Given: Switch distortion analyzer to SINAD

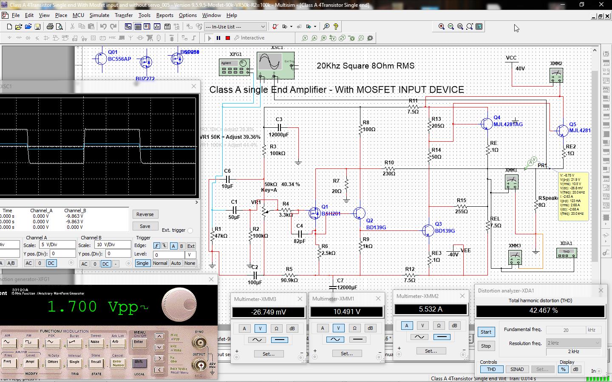Looking at the screenshot, I should pyautogui.click(x=517, y=369).
